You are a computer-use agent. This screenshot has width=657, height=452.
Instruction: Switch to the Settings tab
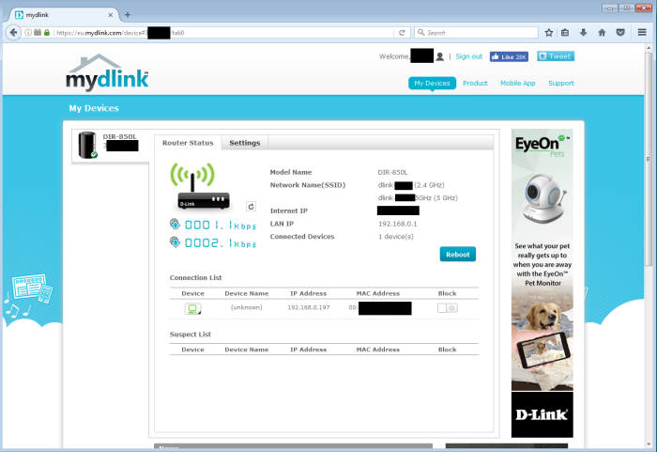pyautogui.click(x=245, y=143)
